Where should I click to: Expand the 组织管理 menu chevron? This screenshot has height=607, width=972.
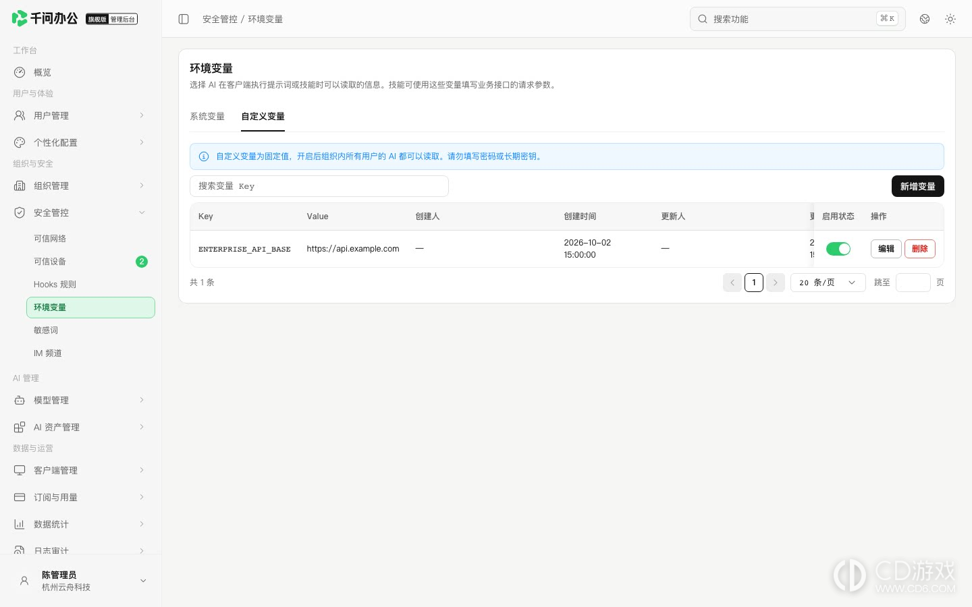pos(142,185)
